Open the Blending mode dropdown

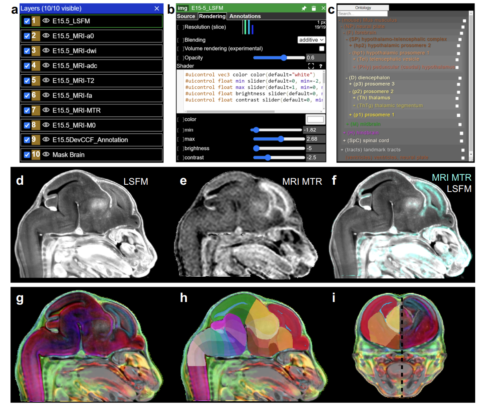(x=311, y=40)
